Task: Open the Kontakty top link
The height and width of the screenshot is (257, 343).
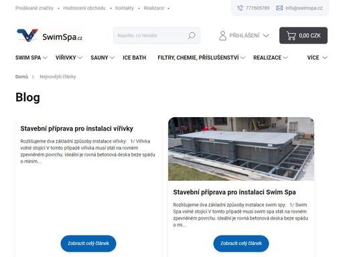Action: (125, 8)
